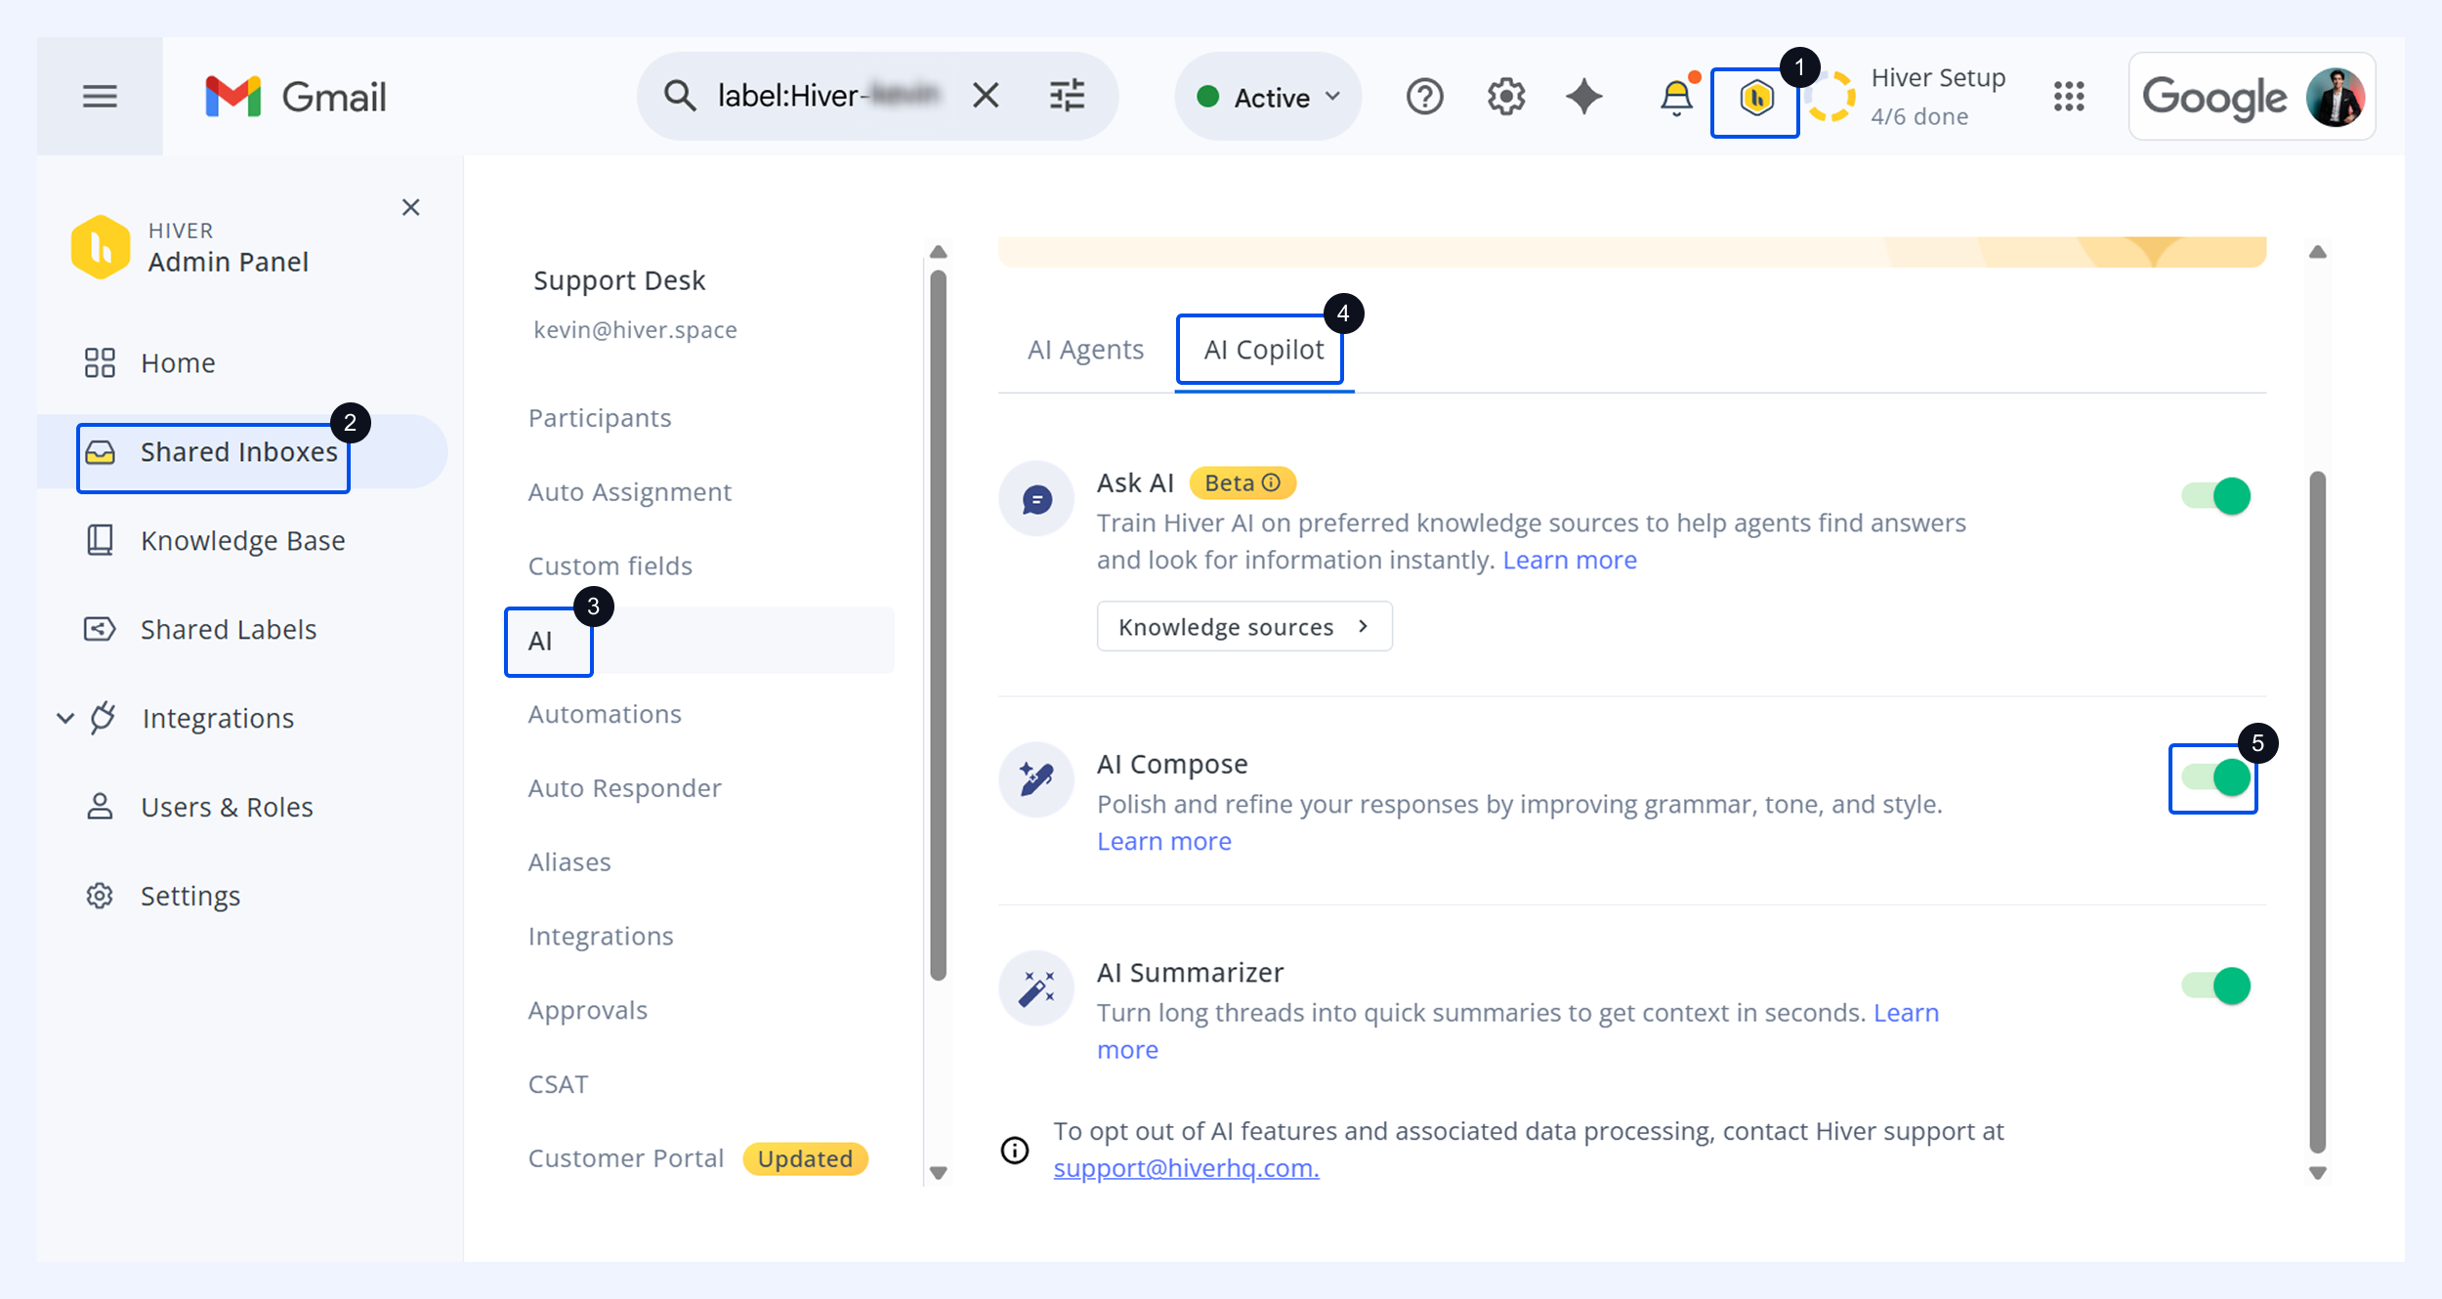Screen dimensions: 2442x1299
Task: Select CSAT in Support Desk menu
Action: (x=558, y=1085)
